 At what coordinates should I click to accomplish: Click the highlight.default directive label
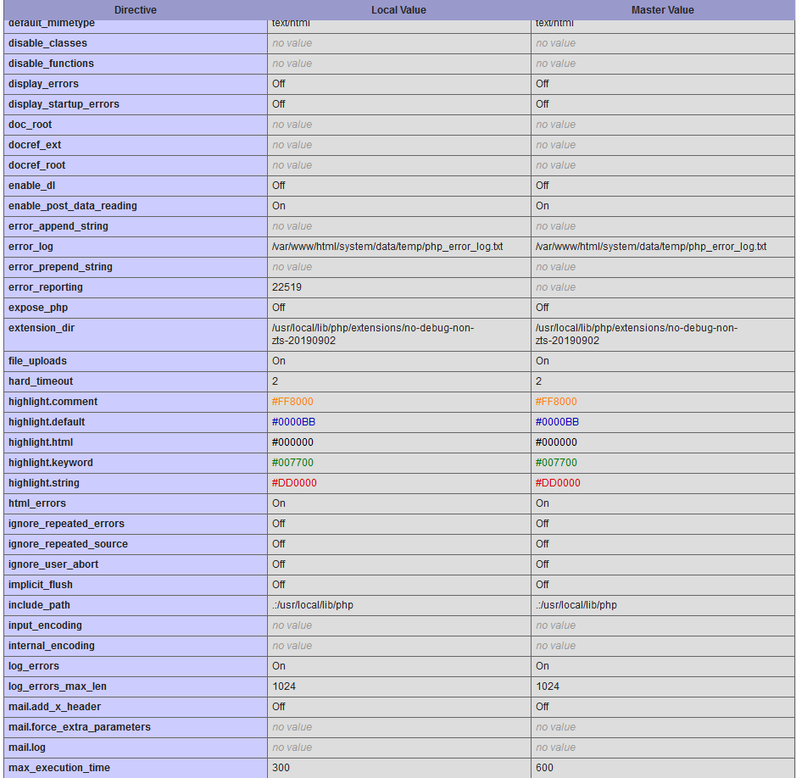coord(47,422)
